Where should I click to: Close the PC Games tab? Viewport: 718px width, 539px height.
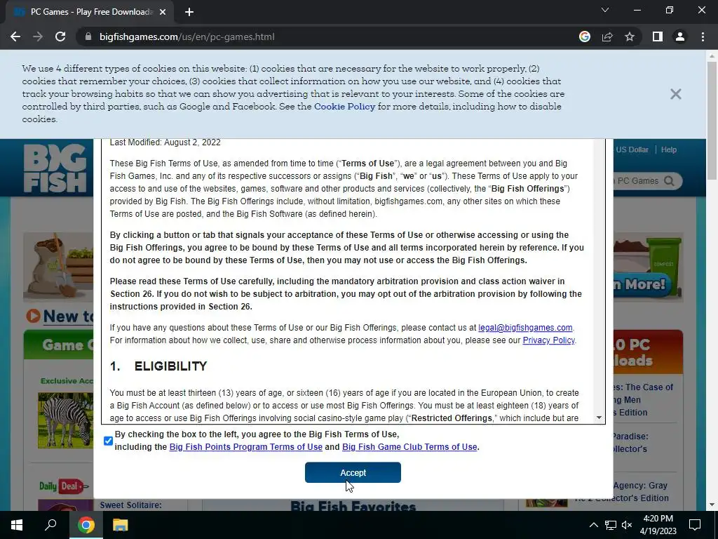coord(163,12)
